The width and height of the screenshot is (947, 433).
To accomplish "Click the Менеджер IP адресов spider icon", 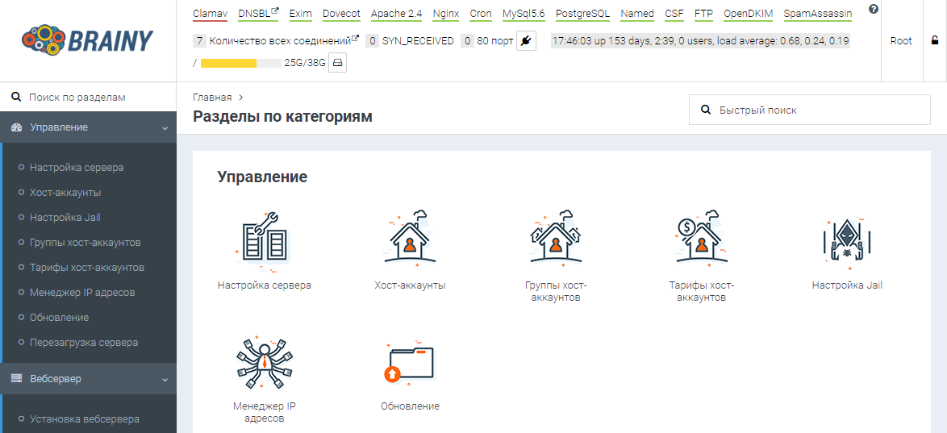I will pos(264,362).
